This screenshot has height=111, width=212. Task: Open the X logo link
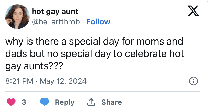(x=193, y=11)
